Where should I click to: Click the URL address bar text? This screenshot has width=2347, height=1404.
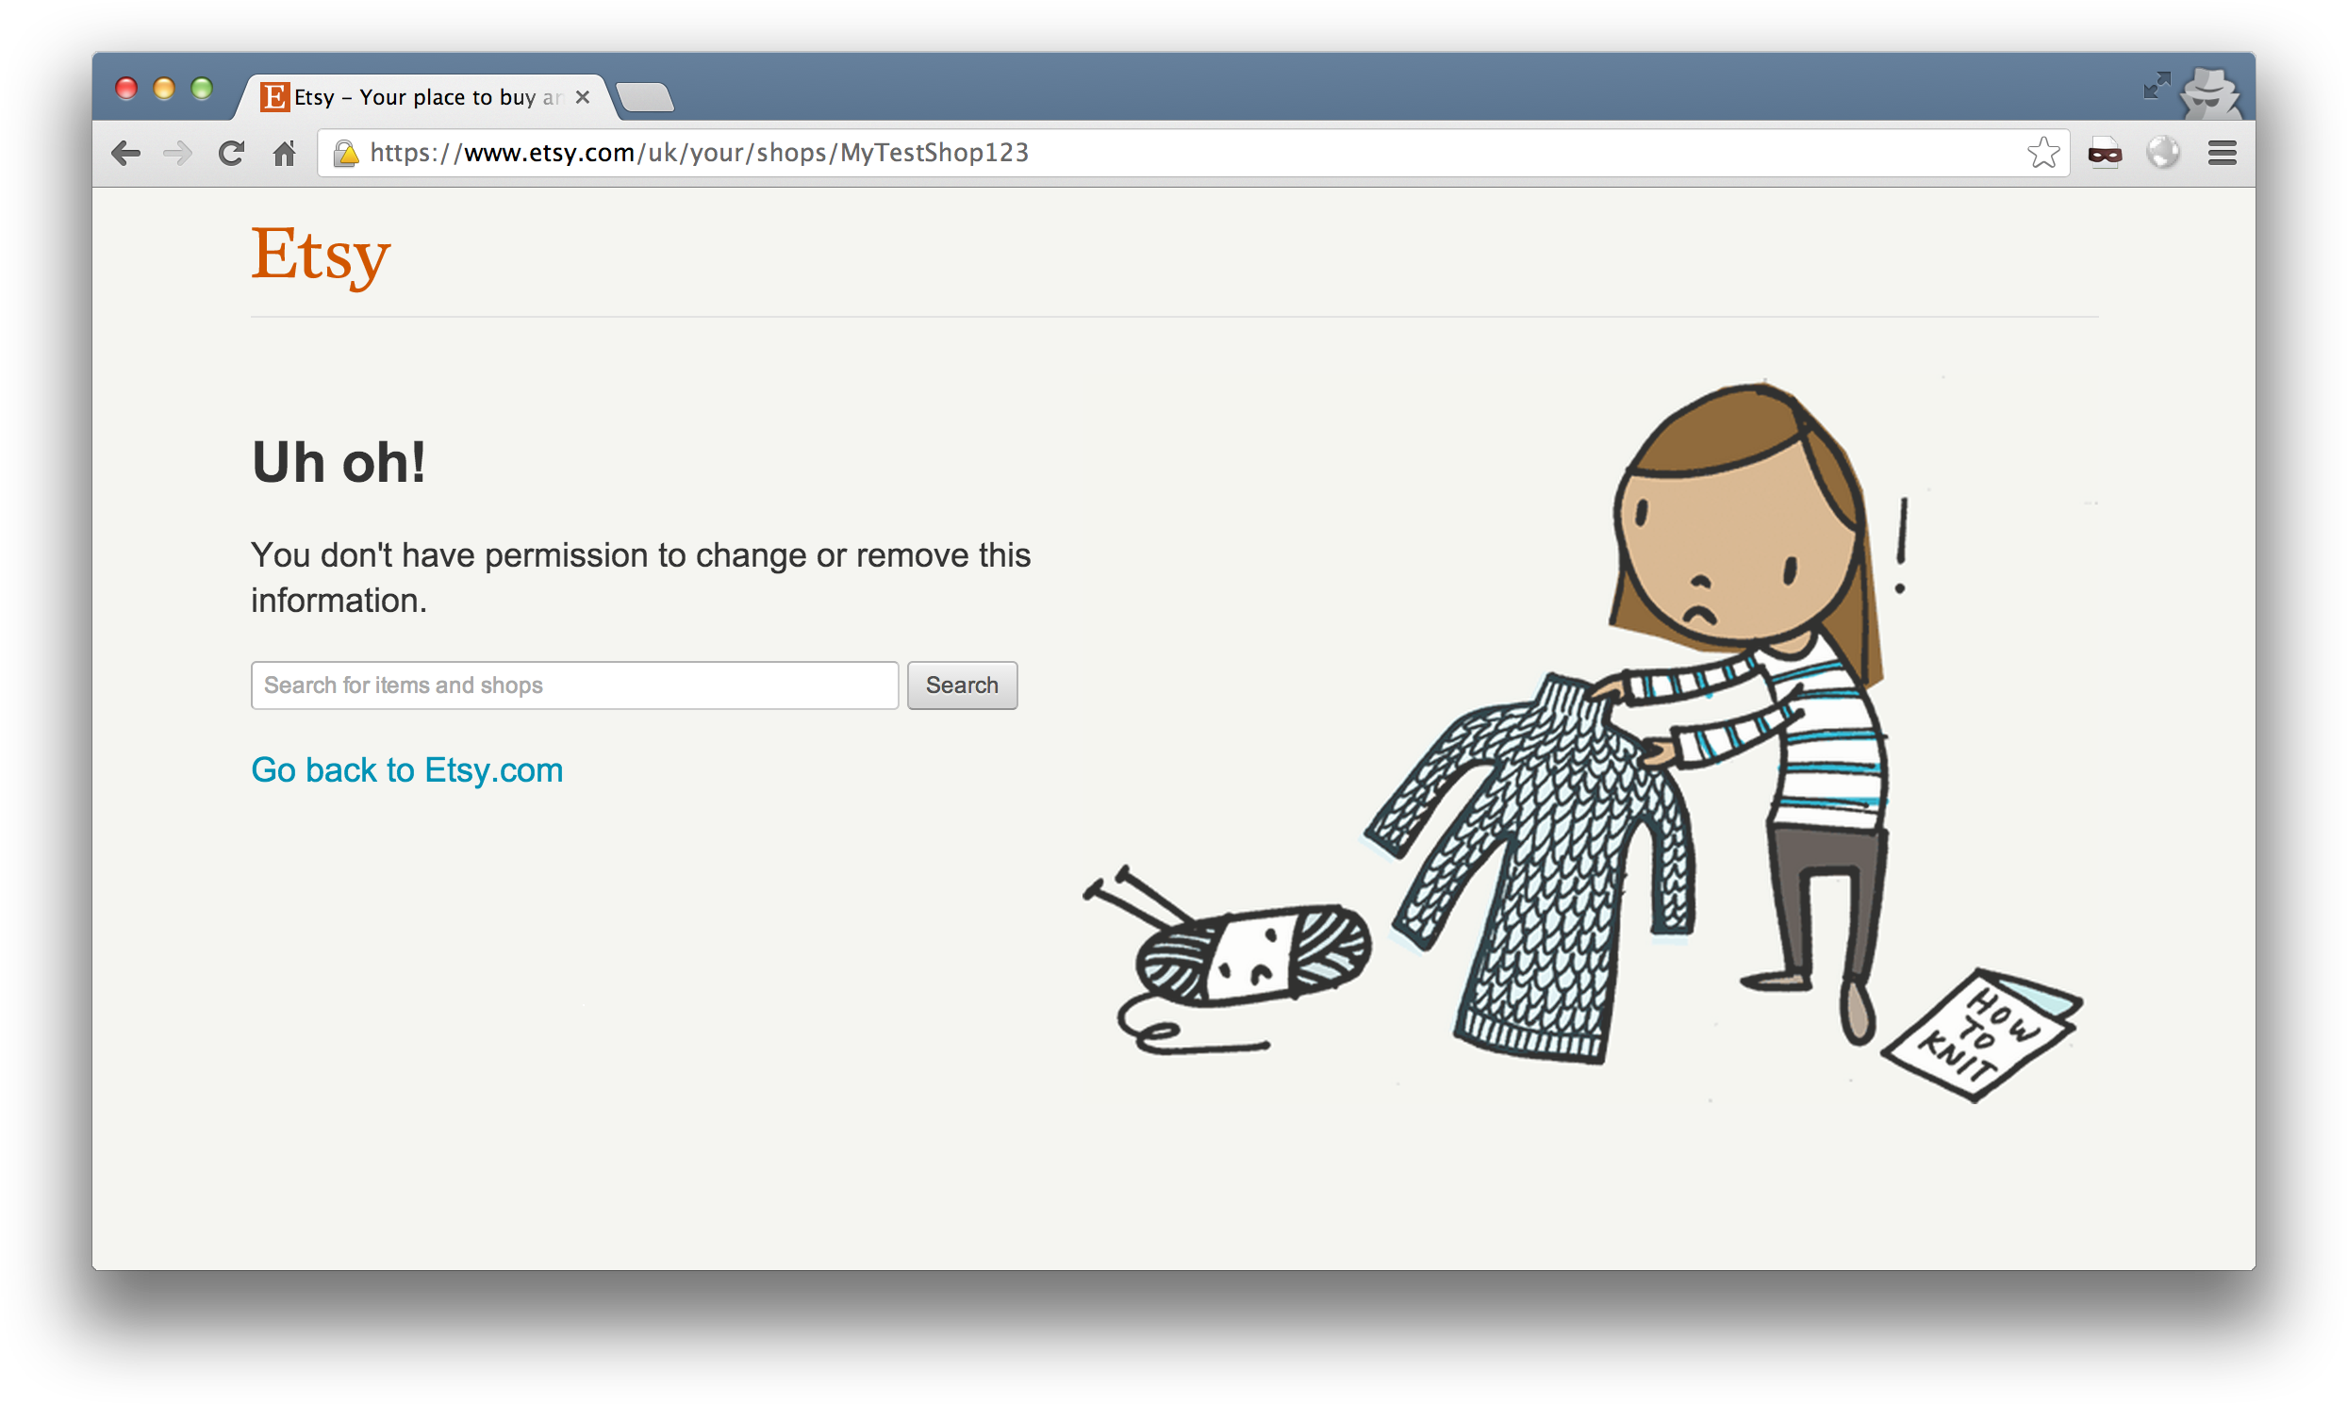698,154
